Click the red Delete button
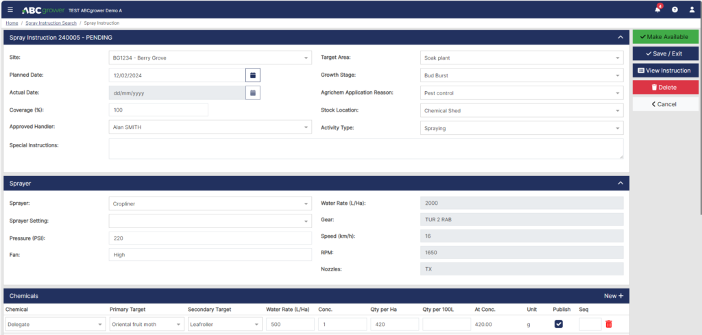The image size is (702, 335). [665, 87]
